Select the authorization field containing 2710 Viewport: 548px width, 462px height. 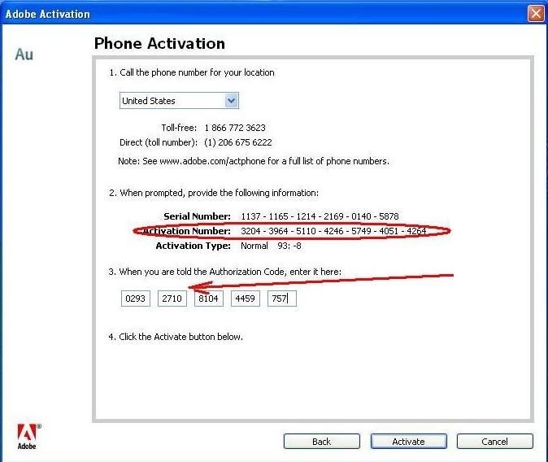tap(172, 299)
